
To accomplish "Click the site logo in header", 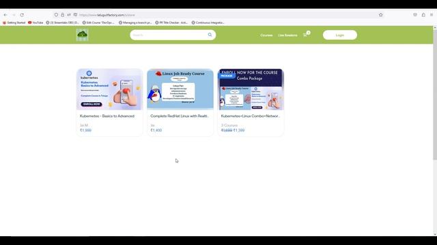I will pos(82,35).
